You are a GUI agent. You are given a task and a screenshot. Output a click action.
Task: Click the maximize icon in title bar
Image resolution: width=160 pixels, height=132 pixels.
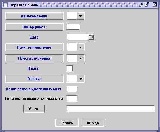pos(146,5)
